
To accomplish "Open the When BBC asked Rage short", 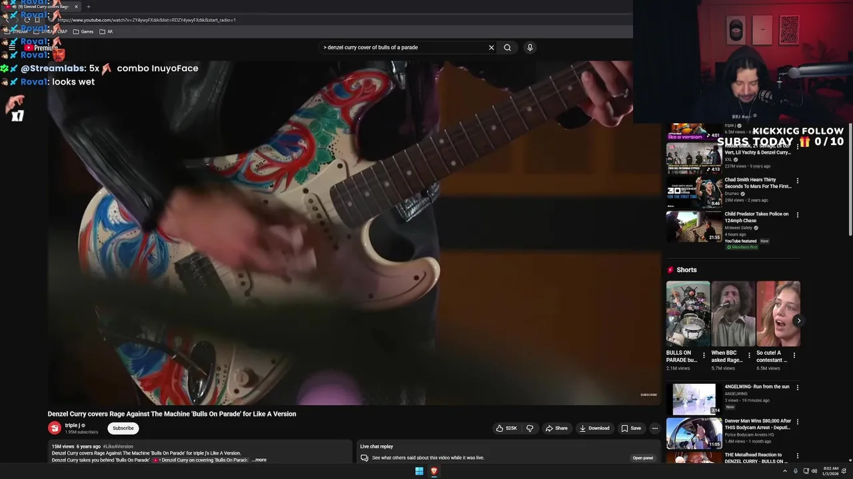I will click(x=733, y=313).
